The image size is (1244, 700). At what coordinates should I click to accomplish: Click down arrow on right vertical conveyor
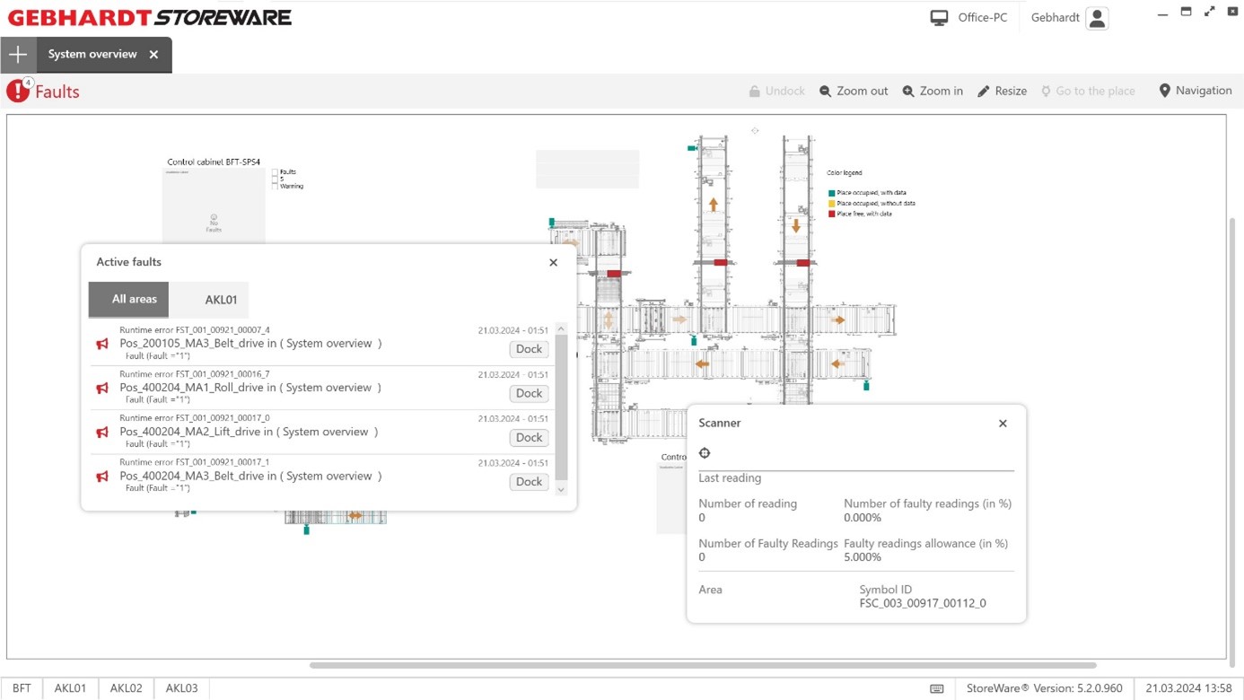click(x=796, y=225)
